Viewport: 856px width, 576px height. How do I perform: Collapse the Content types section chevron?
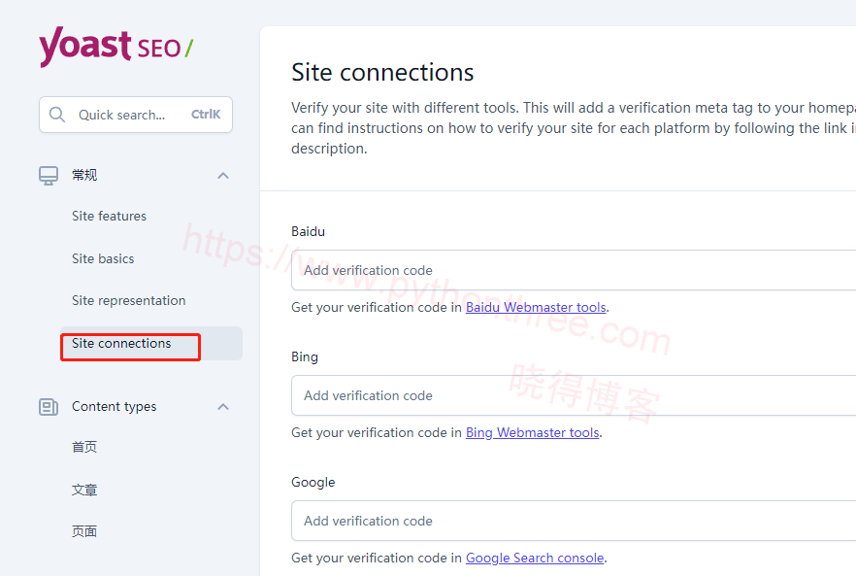click(223, 407)
